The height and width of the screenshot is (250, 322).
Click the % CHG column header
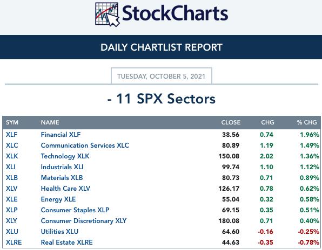click(307, 122)
